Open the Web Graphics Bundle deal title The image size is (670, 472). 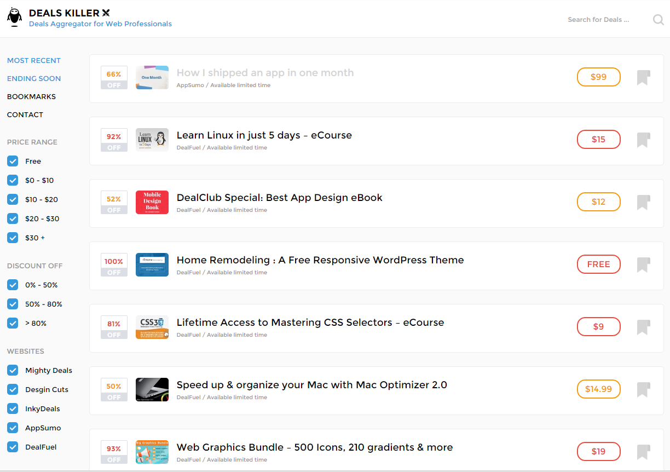coord(315,447)
